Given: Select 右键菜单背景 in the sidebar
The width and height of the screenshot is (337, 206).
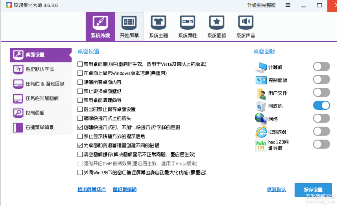Looking at the screenshot, I should (x=41, y=127).
